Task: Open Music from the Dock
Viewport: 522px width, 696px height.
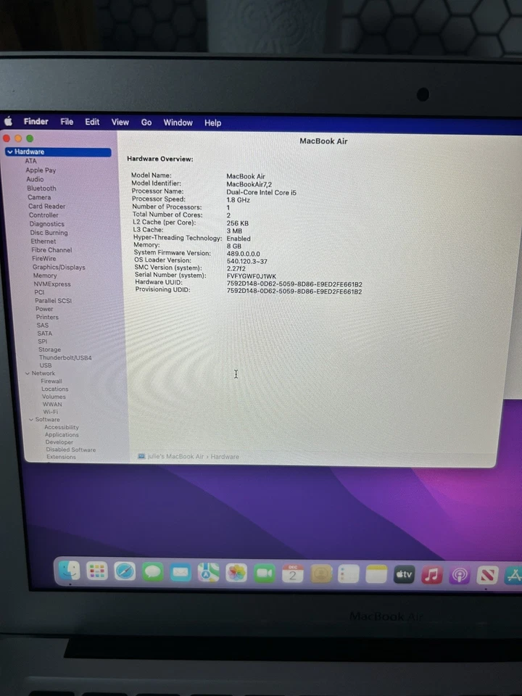Action: coord(431,575)
